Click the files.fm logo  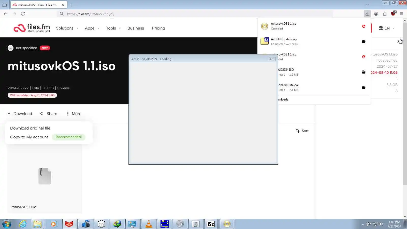[32, 28]
